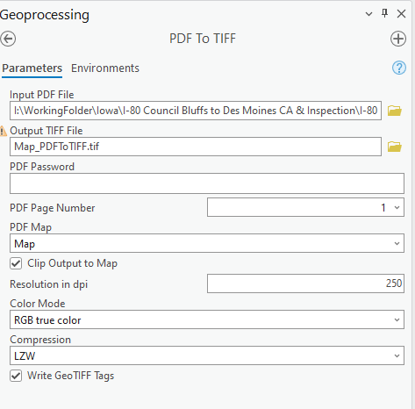Close the Geoprocessing pane

[401, 13]
